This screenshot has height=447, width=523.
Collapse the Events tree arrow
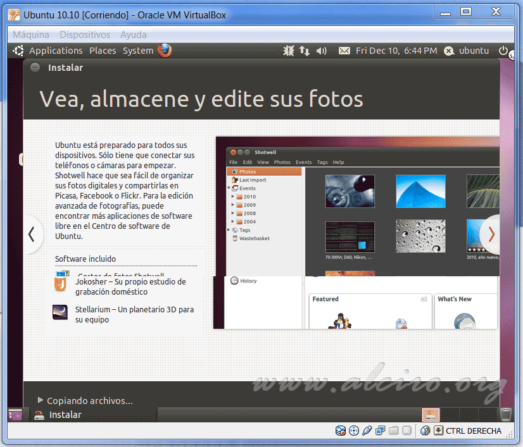(x=229, y=188)
